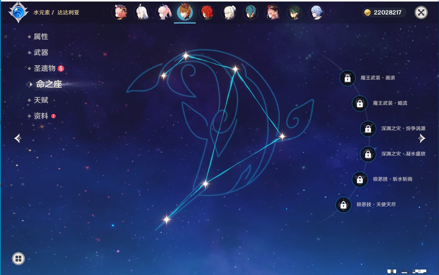Select the pink-haired avatar with purple hairpiece
This screenshot has height=275, width=439.
point(163,12)
